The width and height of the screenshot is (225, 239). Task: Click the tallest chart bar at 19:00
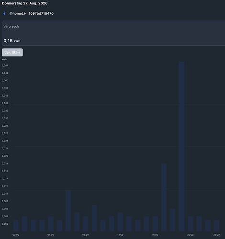click(x=181, y=146)
